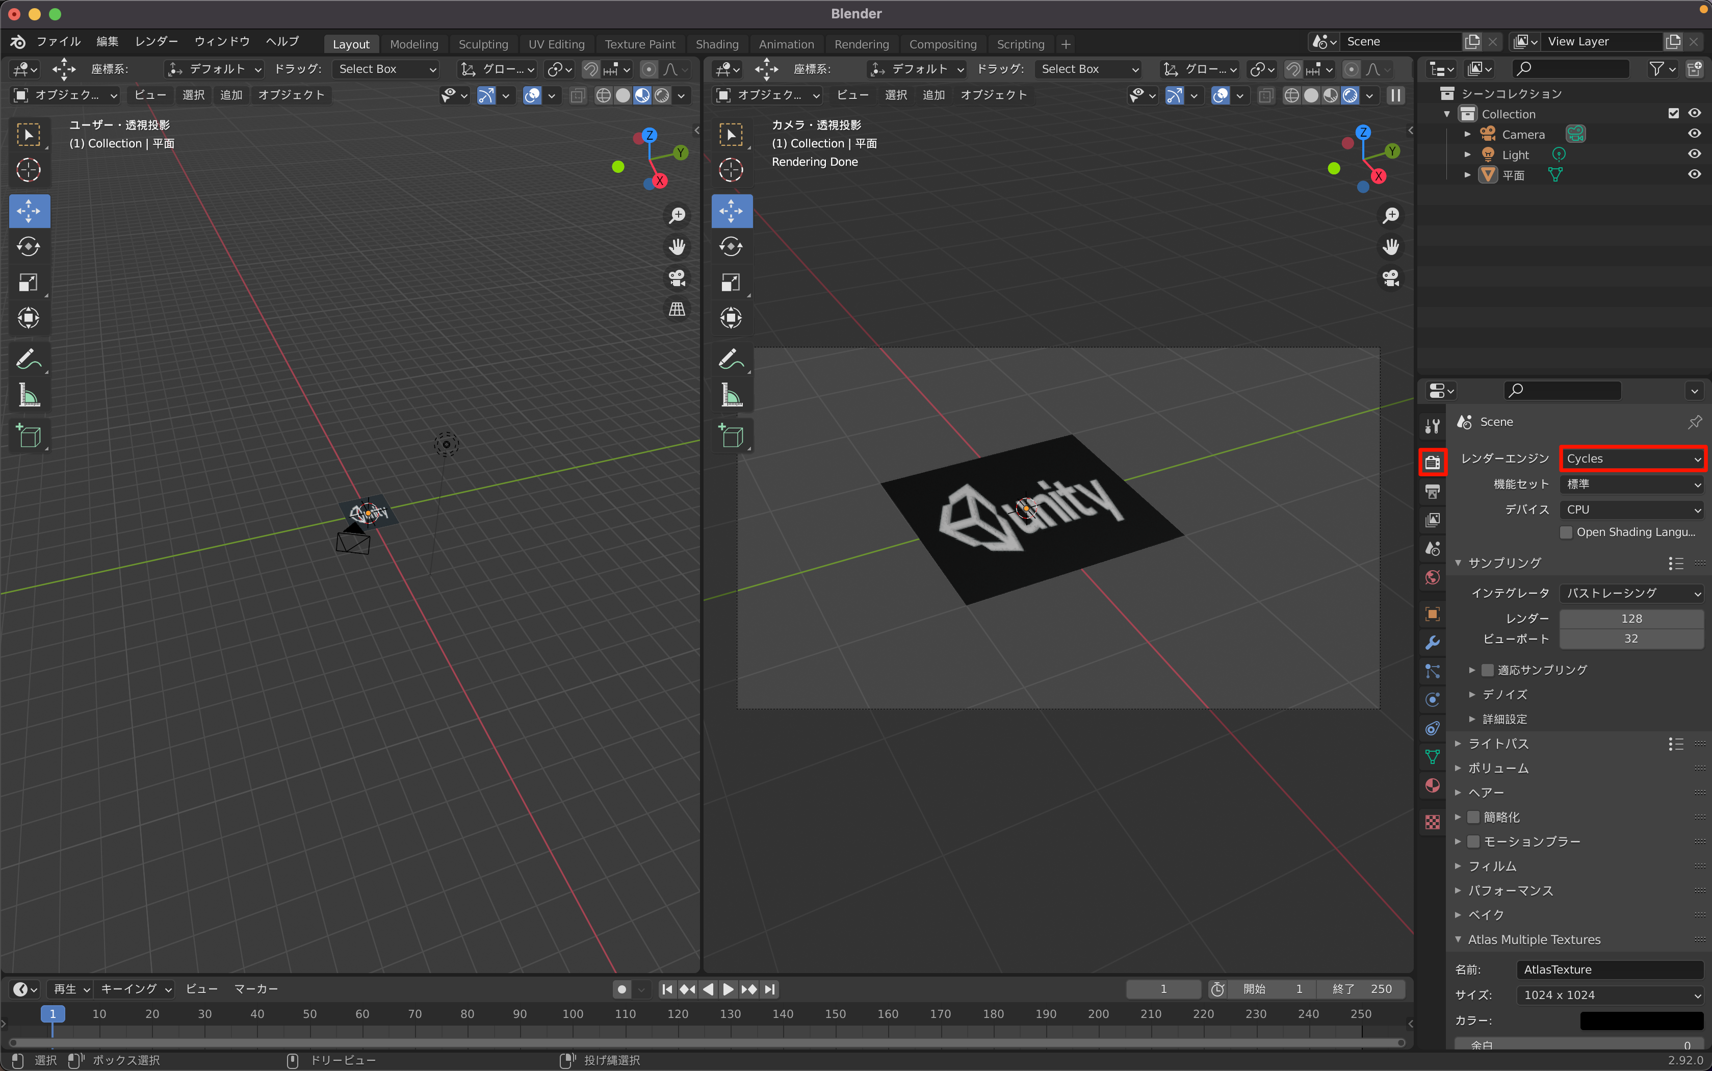Select the Add Cube tool in left viewport
The width and height of the screenshot is (1712, 1071).
(x=29, y=436)
